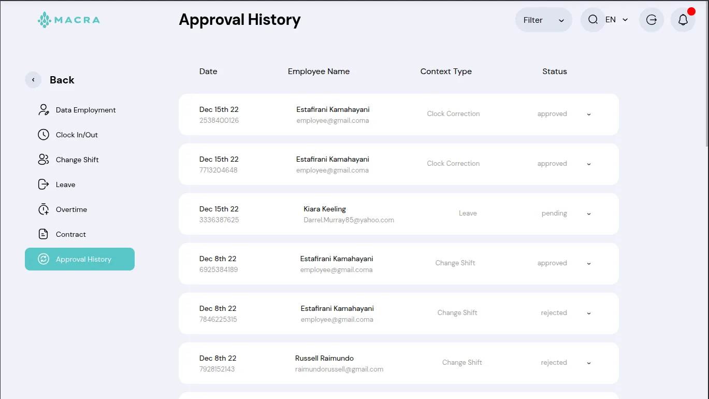Click the logout icon in header

(x=652, y=20)
